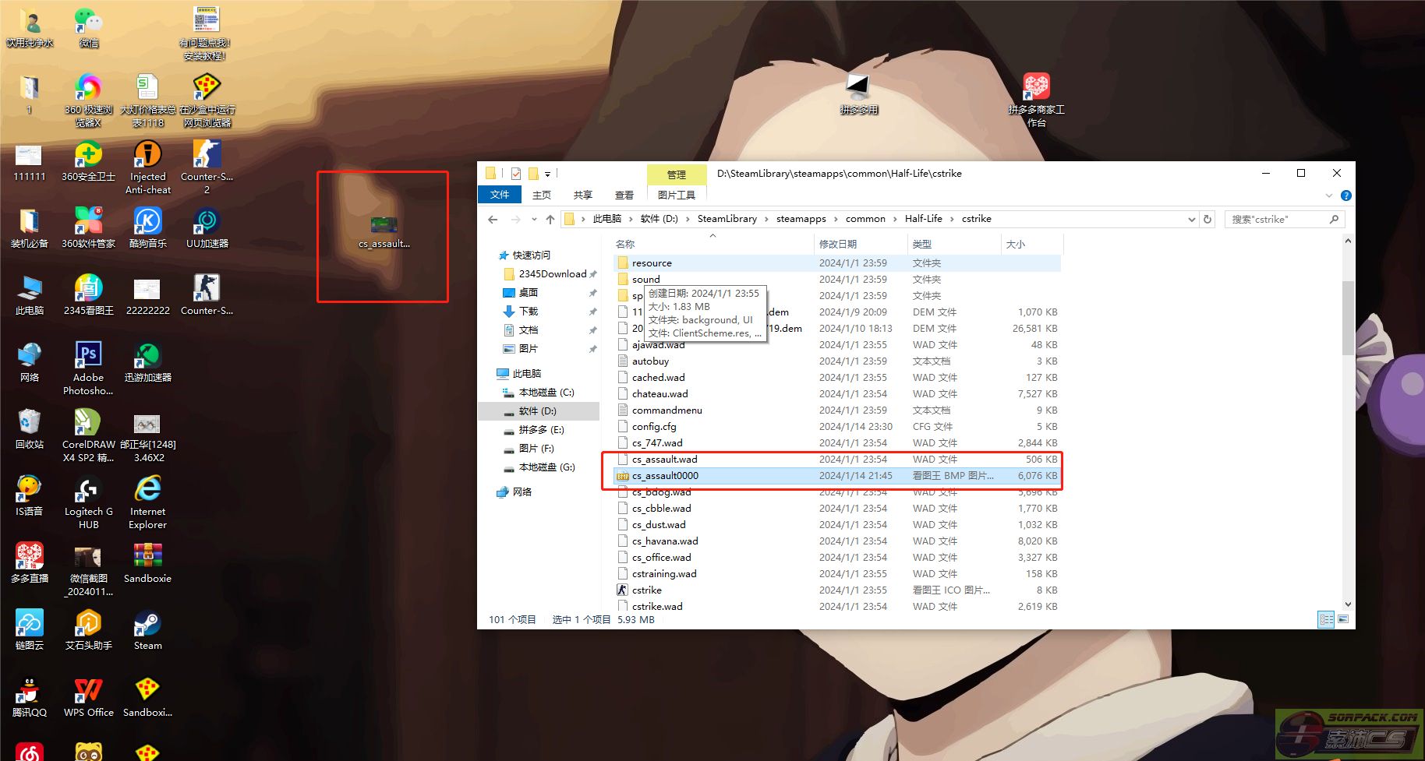
Task: Click the properties checkmark quick-access icon
Action: [516, 174]
